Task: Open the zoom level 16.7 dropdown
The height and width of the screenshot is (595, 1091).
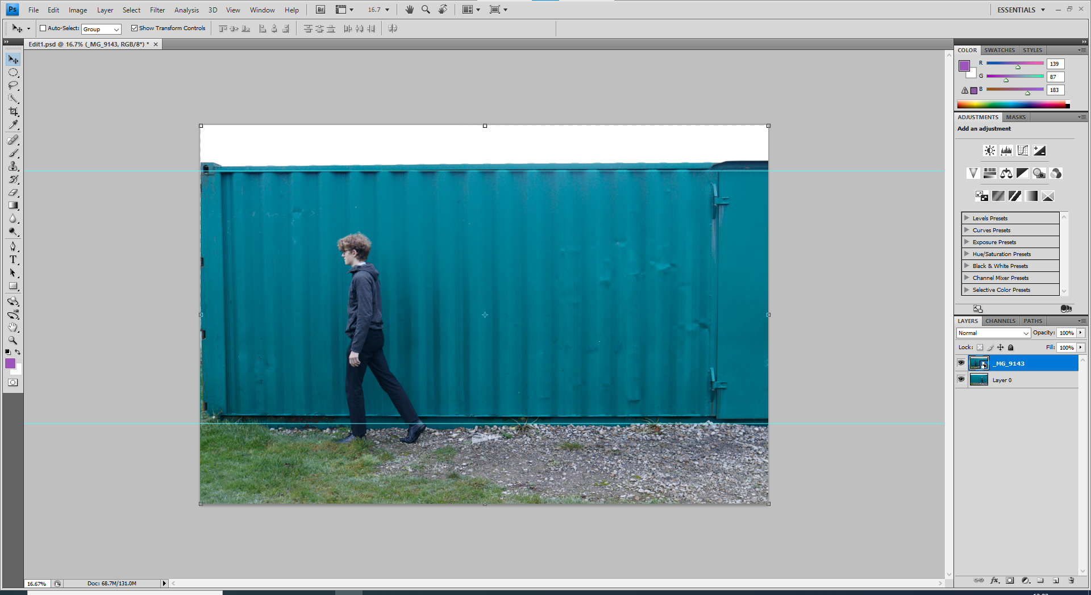Action: point(386,10)
